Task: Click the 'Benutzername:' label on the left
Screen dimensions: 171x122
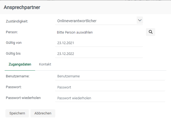Action: point(17,76)
